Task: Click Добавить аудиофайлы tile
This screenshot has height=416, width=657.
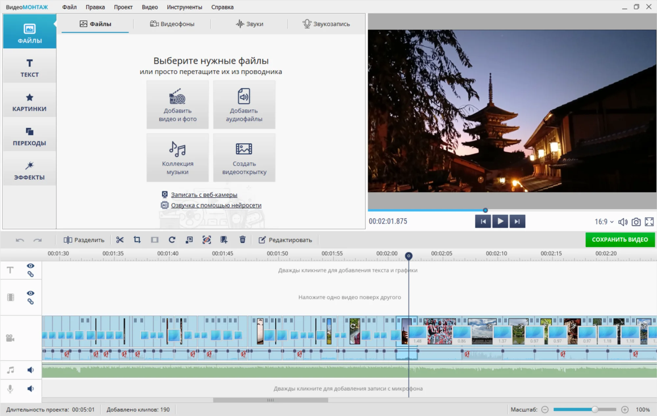Action: [244, 105]
